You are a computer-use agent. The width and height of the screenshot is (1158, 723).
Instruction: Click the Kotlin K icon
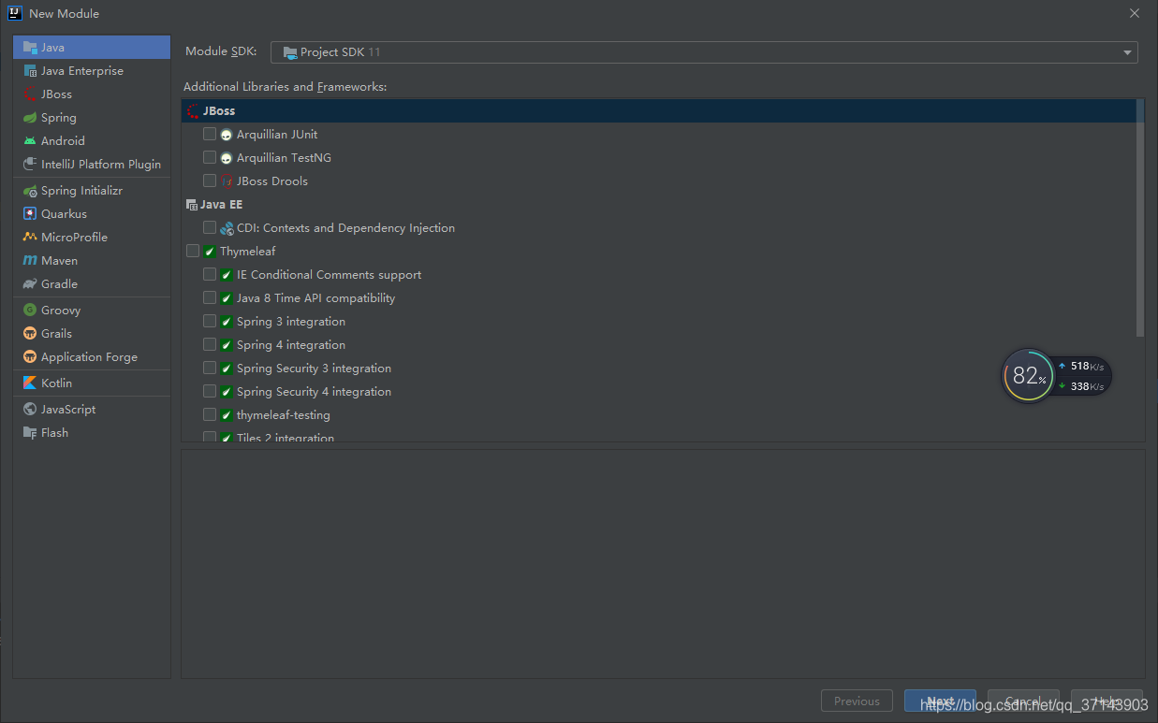(x=30, y=383)
